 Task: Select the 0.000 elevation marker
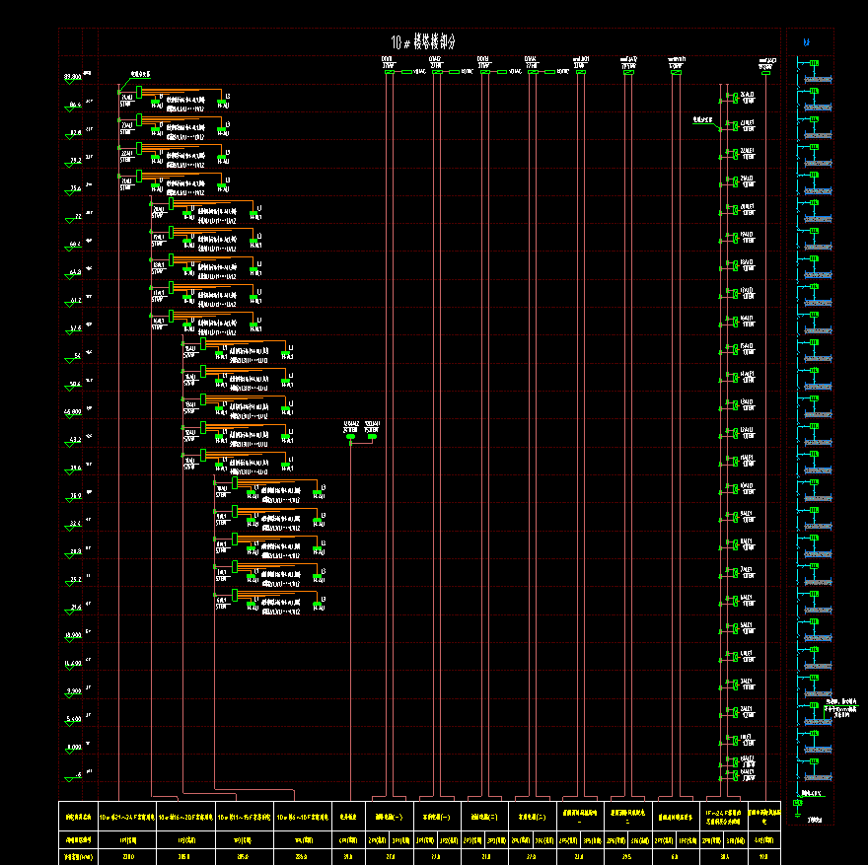click(73, 748)
